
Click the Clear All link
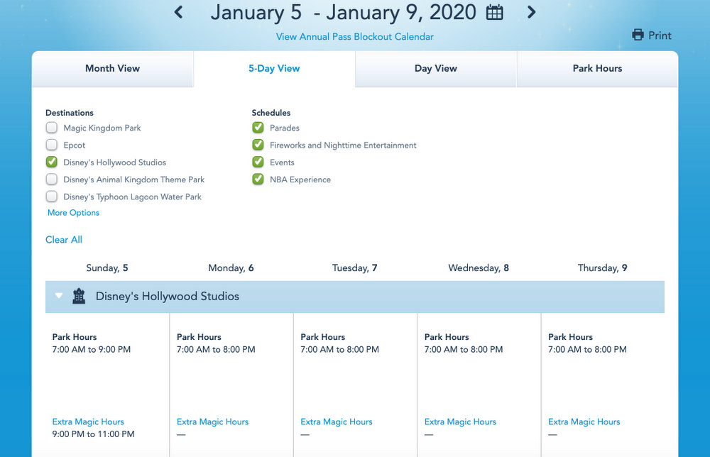pos(64,240)
